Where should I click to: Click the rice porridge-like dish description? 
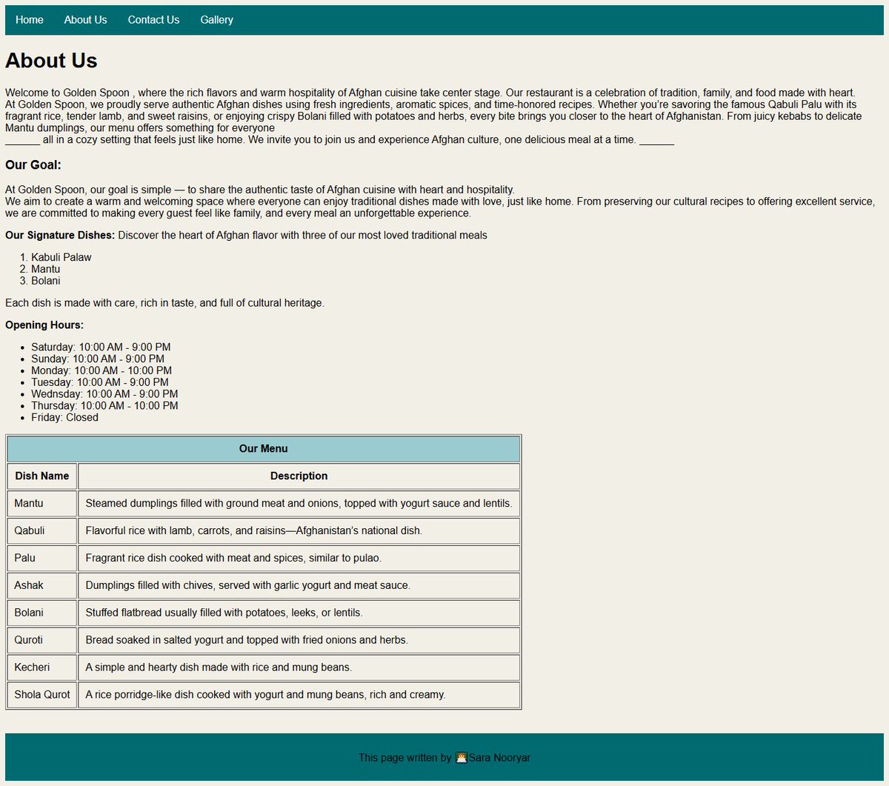(x=299, y=696)
